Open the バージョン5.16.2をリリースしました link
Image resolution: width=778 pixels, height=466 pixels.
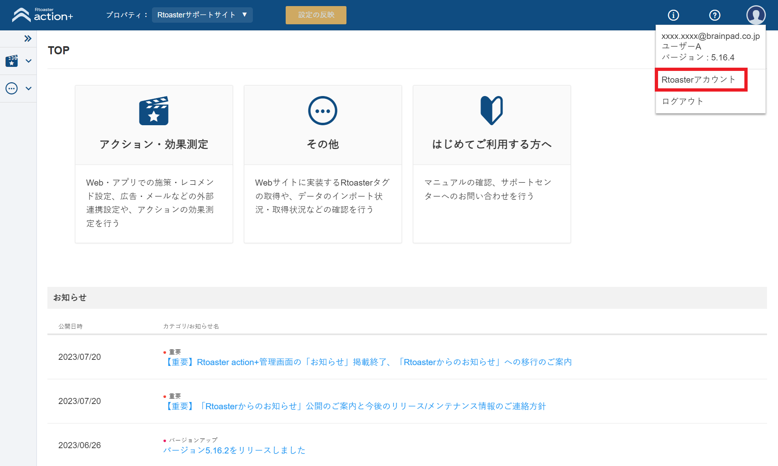(x=234, y=450)
